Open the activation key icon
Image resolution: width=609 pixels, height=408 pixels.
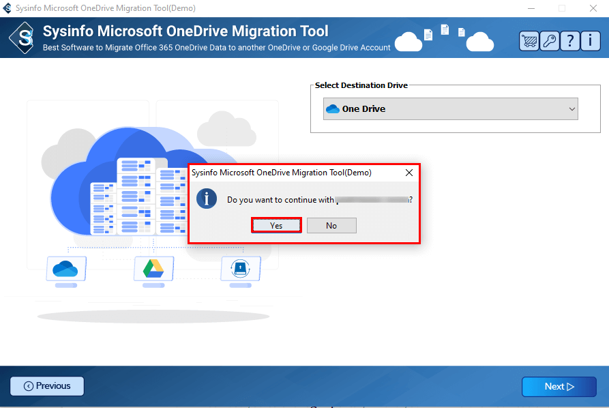pos(549,41)
